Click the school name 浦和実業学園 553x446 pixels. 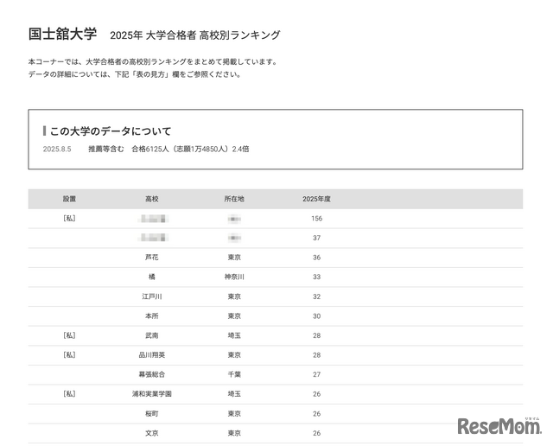pyautogui.click(x=152, y=394)
